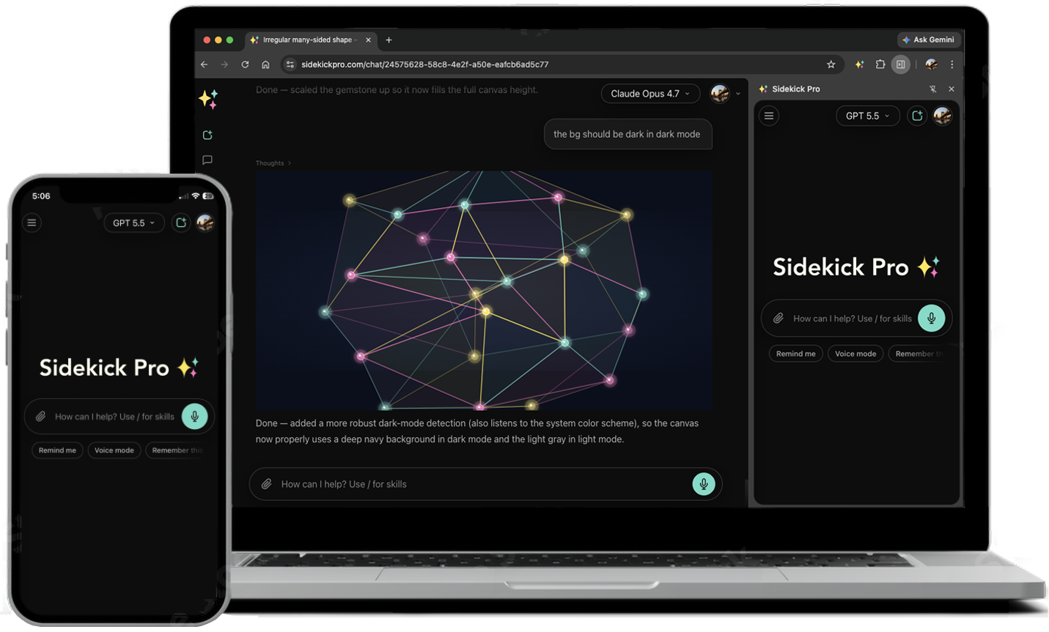The height and width of the screenshot is (632, 1049).
Task: Close the Sidekick Pro side panel
Action: click(x=952, y=89)
